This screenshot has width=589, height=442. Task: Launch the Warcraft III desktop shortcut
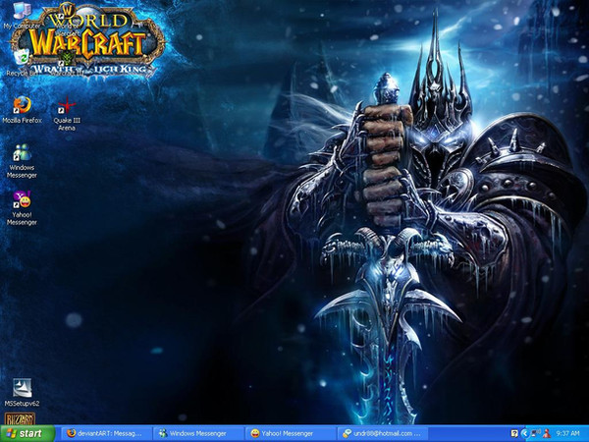tap(67, 63)
